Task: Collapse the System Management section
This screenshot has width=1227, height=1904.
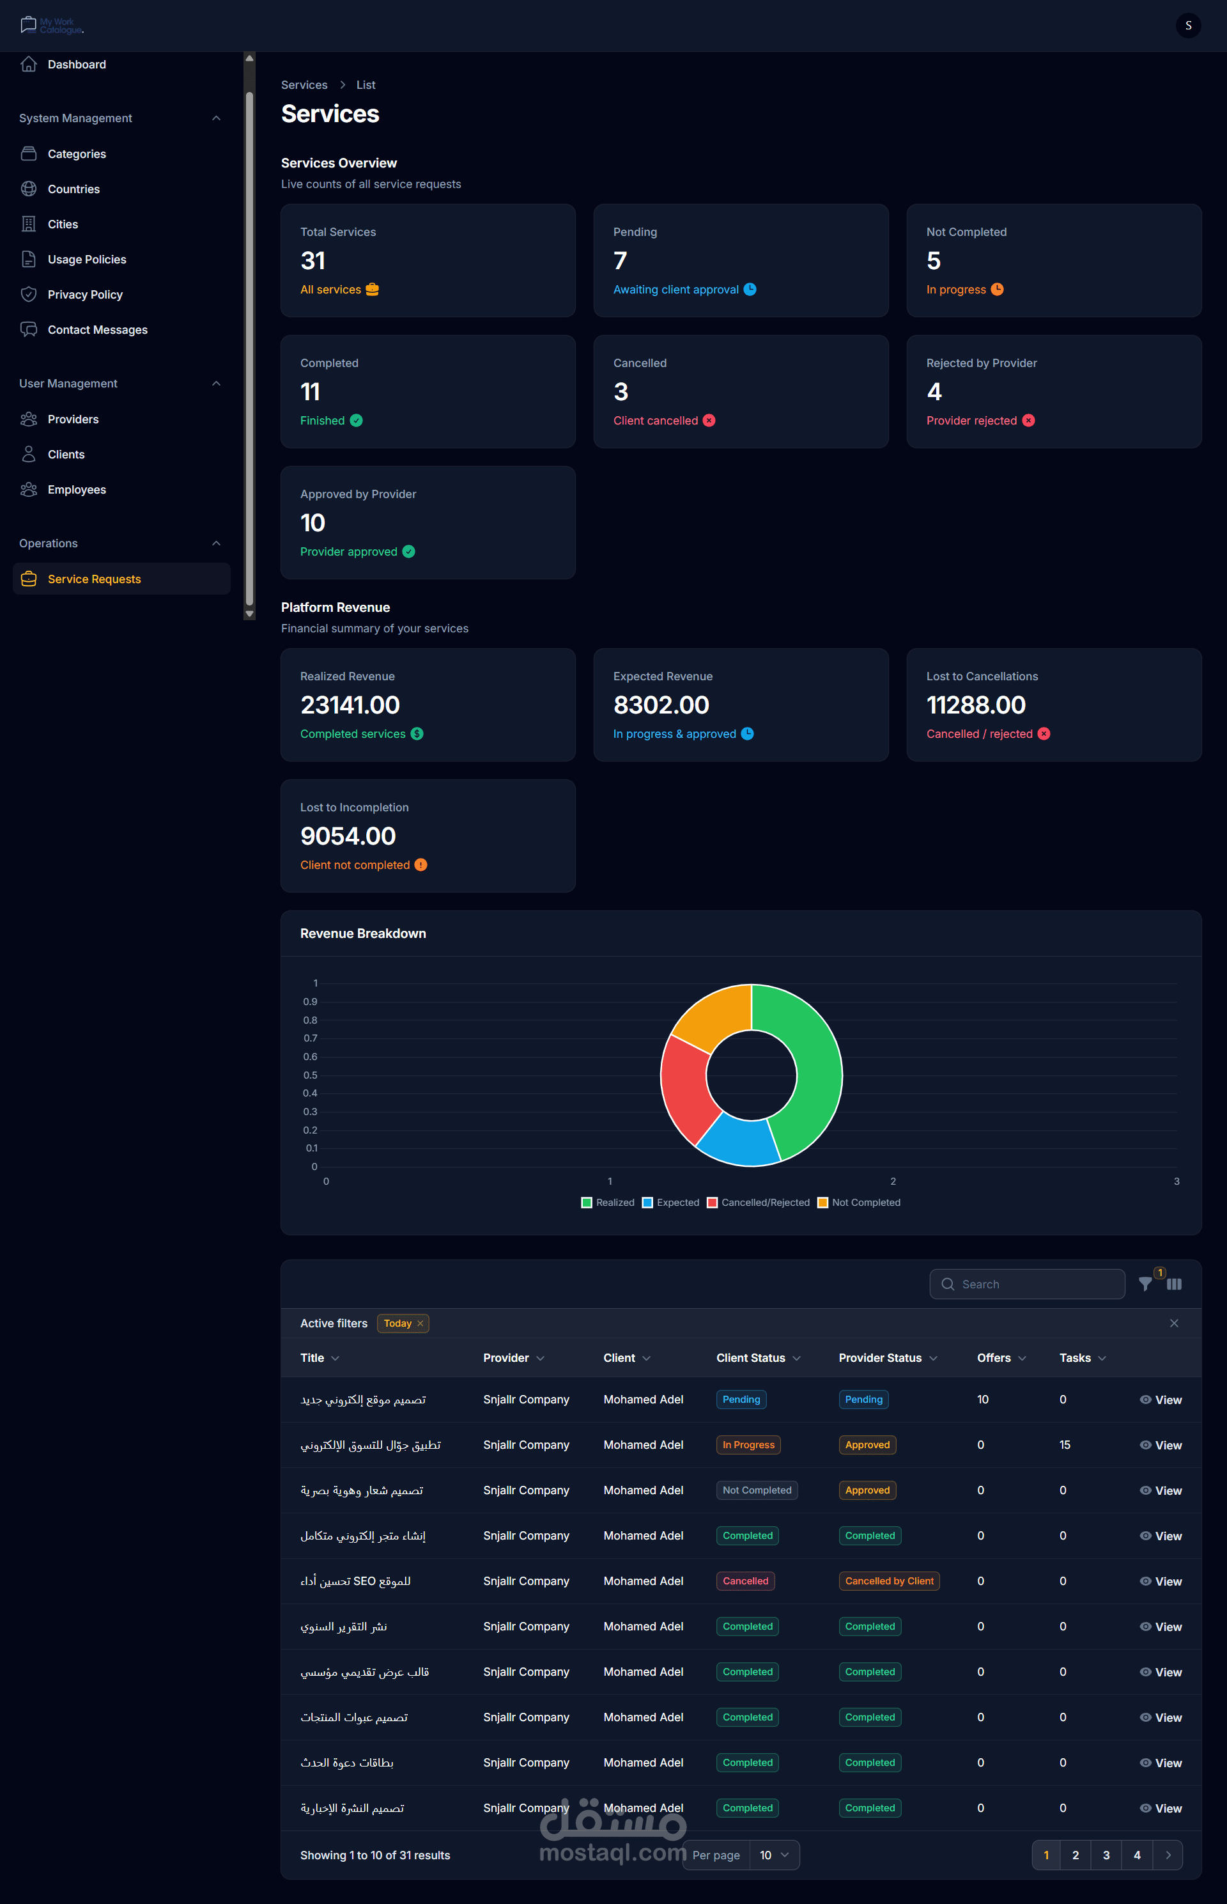Action: (216, 118)
